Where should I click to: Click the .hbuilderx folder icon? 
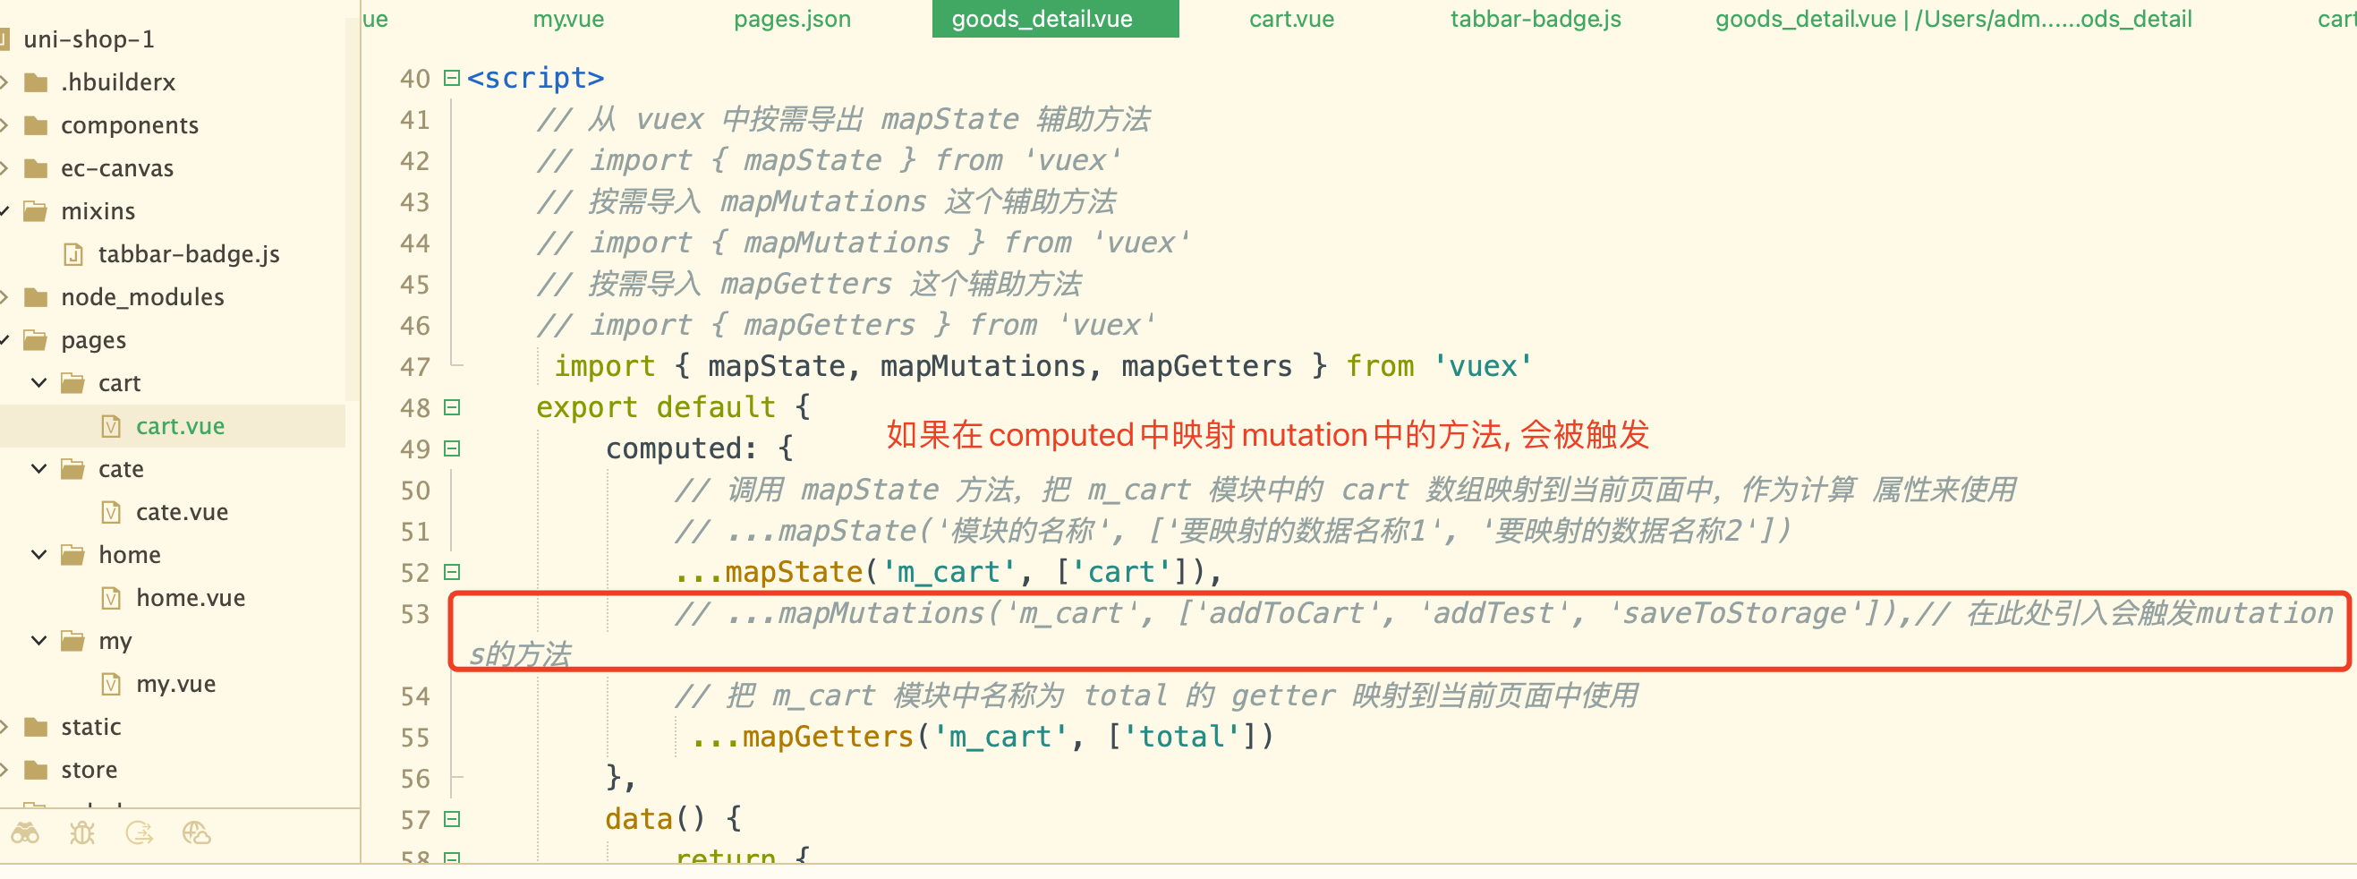(36, 82)
